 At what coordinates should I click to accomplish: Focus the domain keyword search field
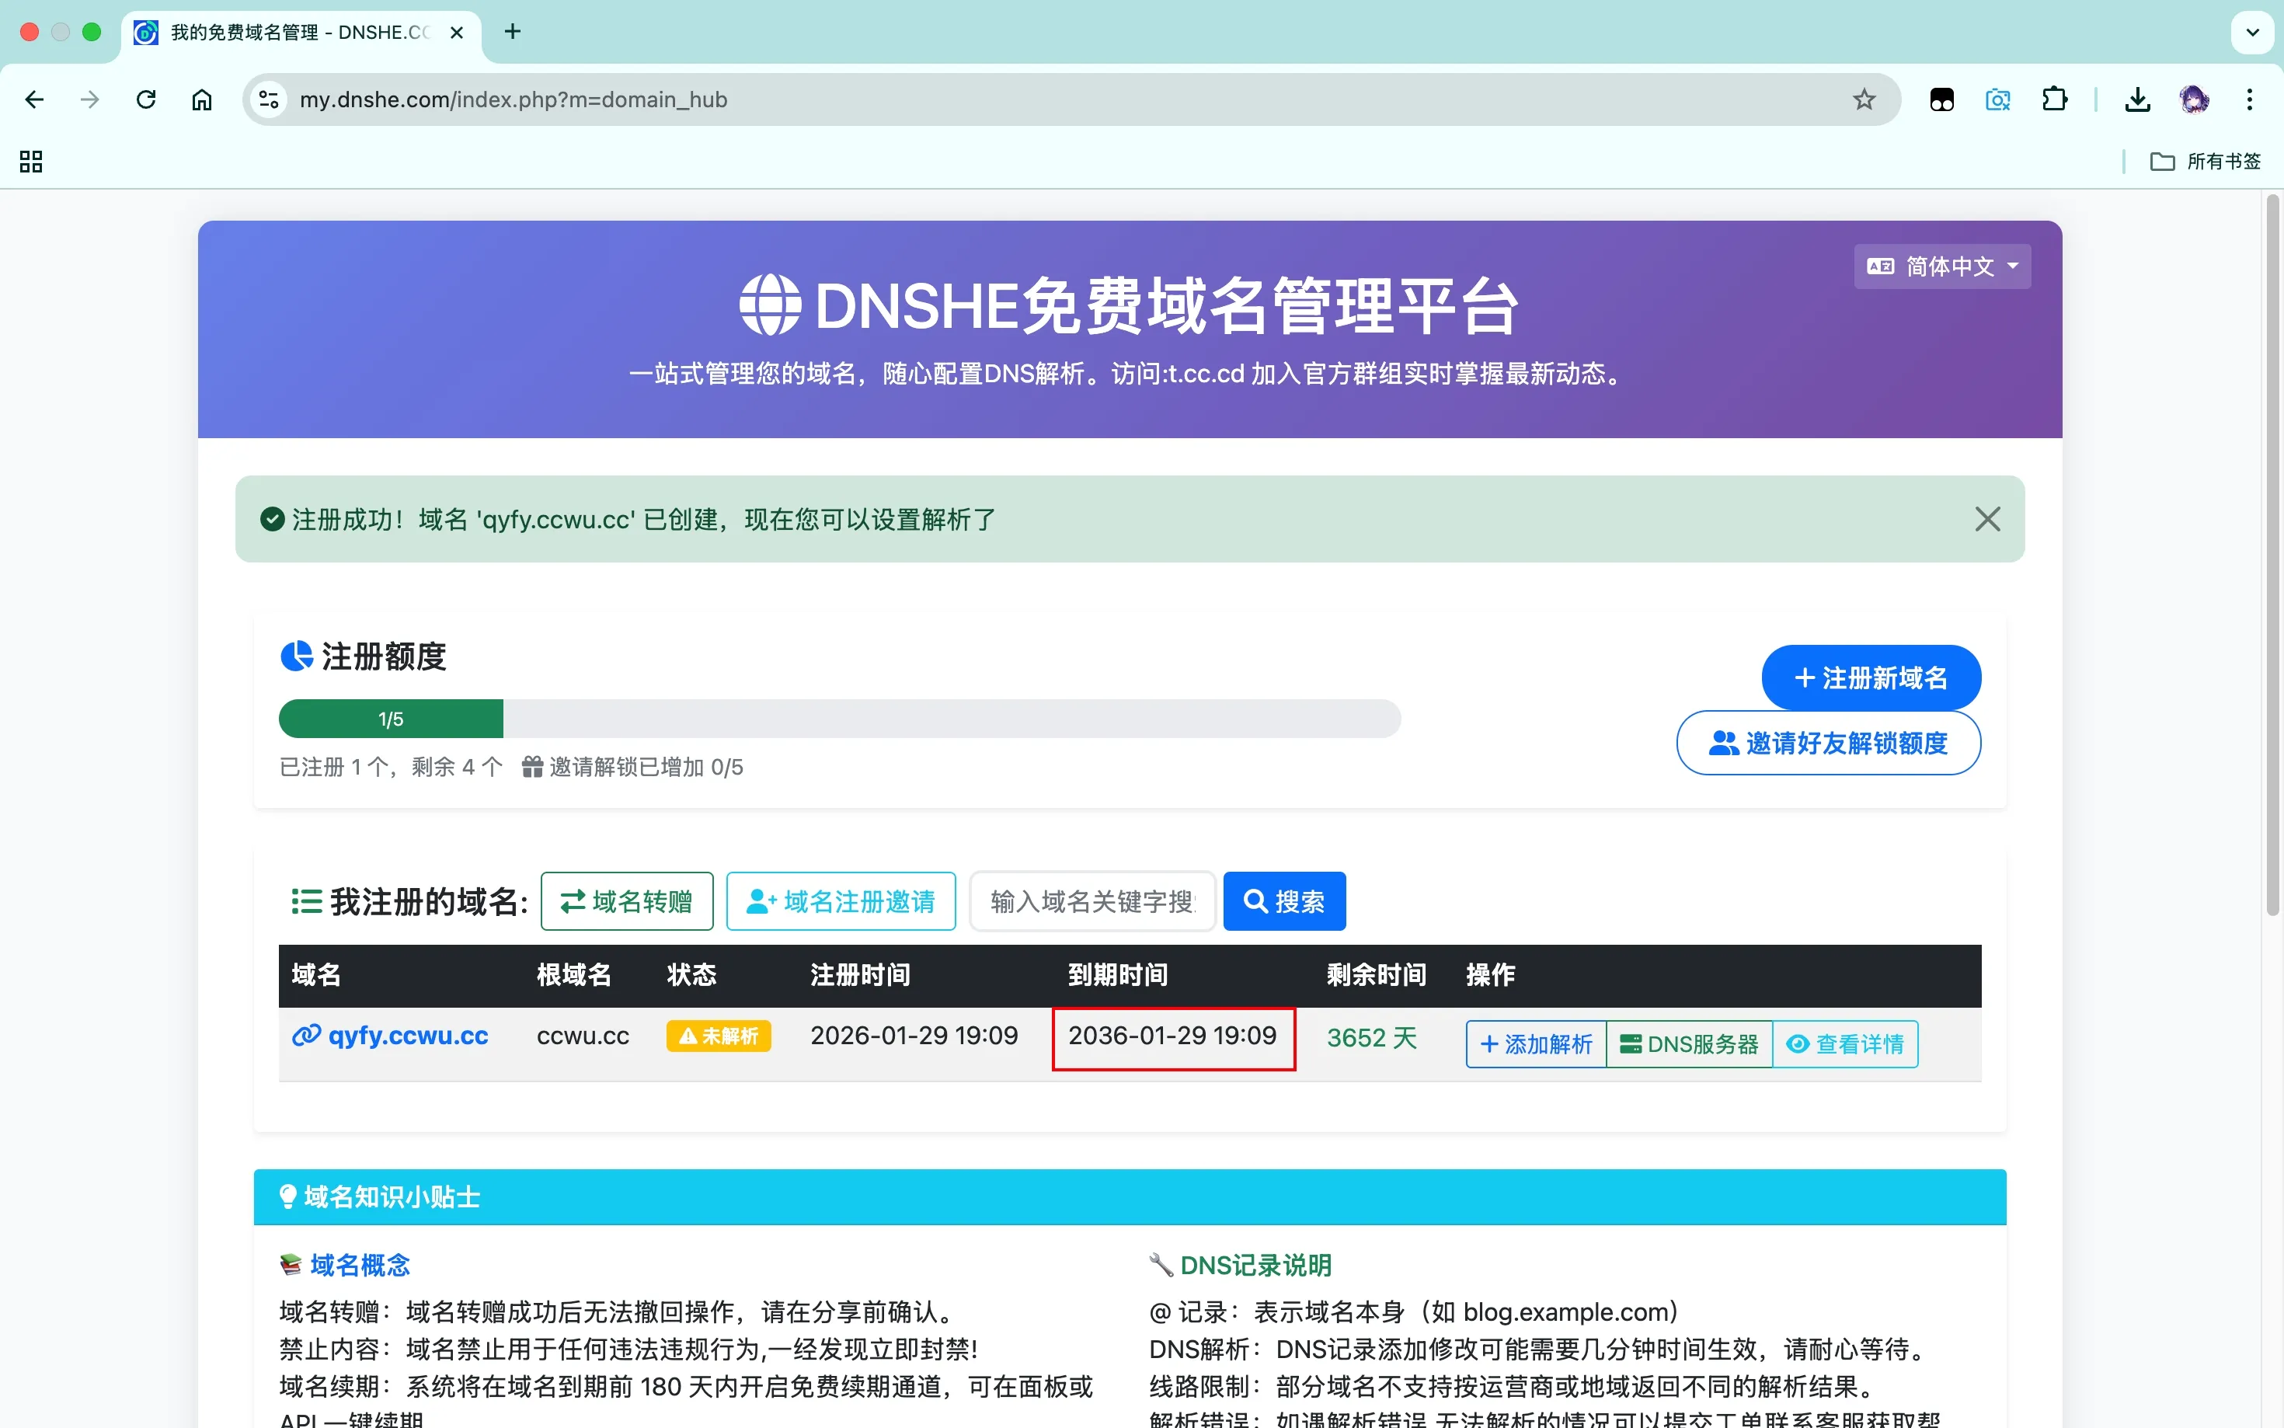pos(1092,901)
